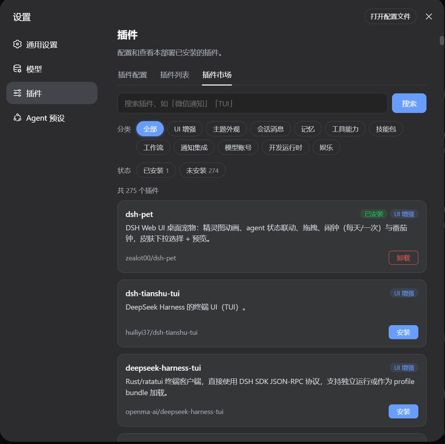Filter by 记忆 category
Image resolution: width=445 pixels, height=444 pixels.
point(308,129)
